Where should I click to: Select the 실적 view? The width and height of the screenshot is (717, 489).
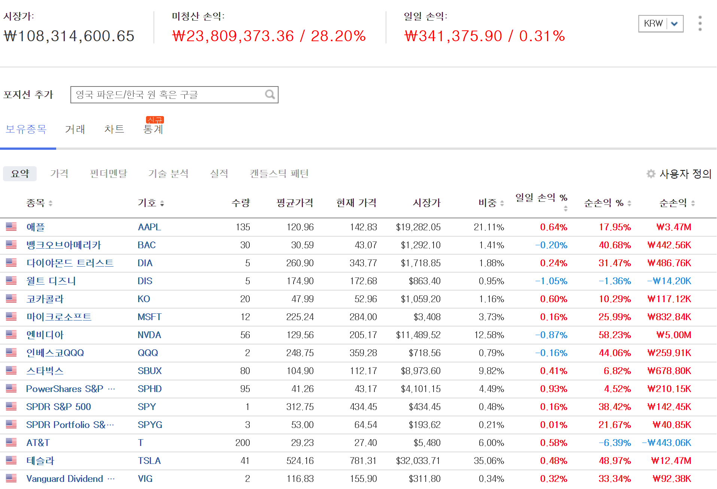click(219, 174)
